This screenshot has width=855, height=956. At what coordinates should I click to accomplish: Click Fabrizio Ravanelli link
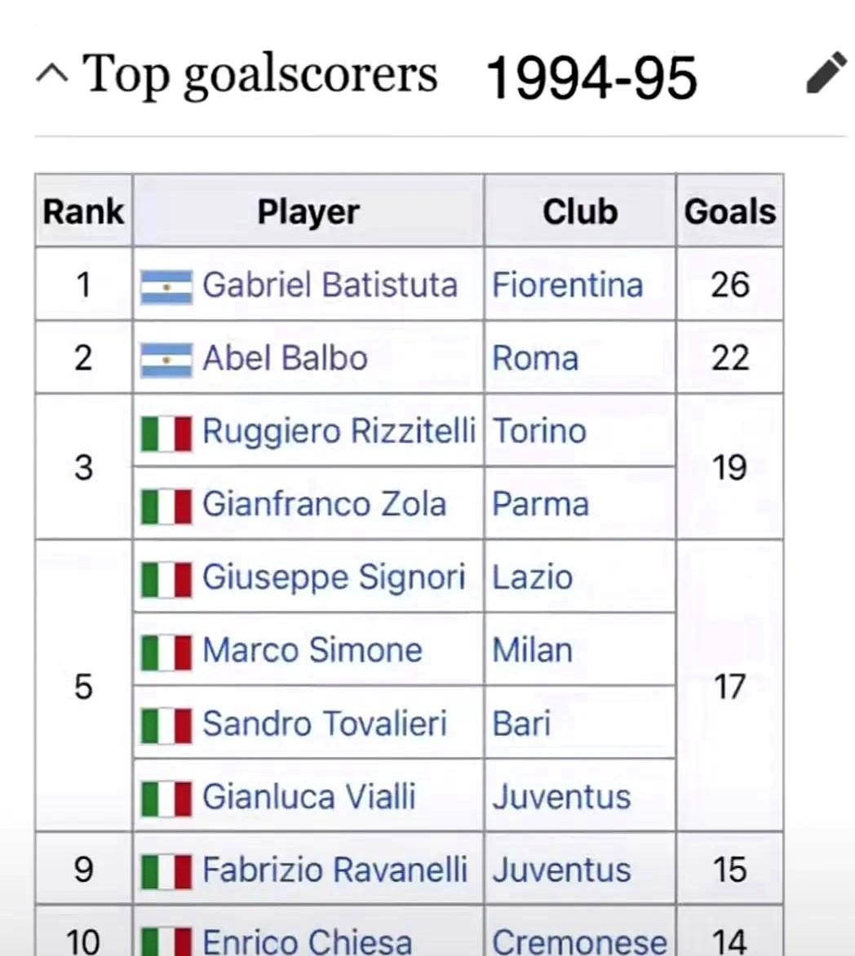tap(334, 870)
